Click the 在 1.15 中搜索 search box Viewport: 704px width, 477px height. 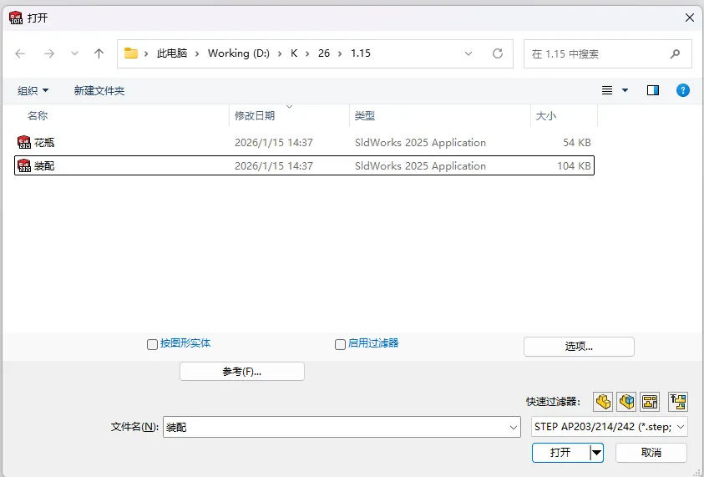point(607,54)
